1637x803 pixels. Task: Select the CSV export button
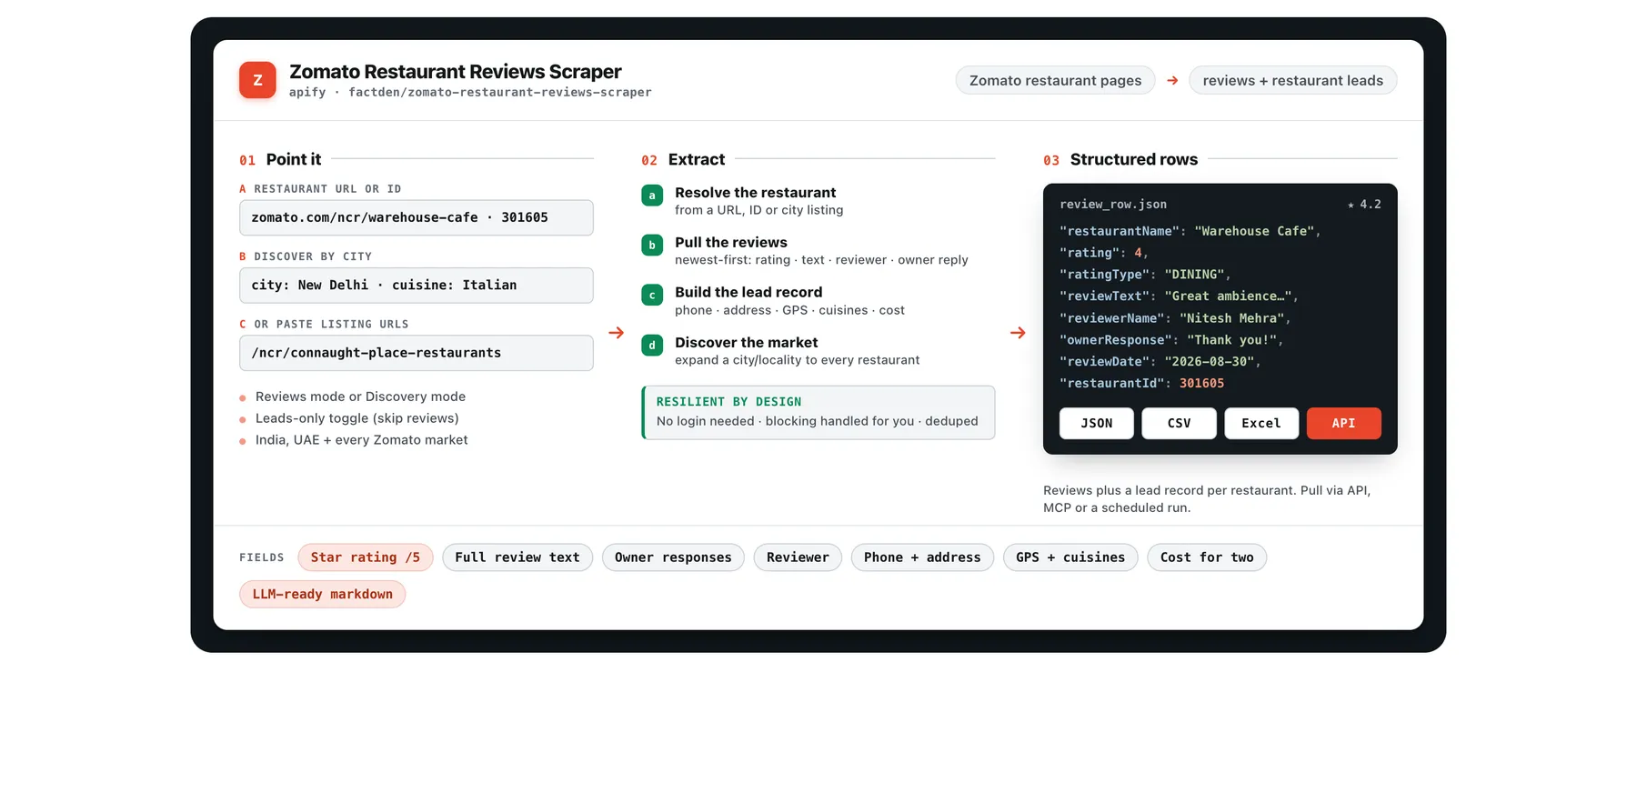click(1179, 424)
